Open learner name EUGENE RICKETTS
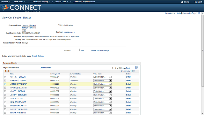 click(18, 106)
